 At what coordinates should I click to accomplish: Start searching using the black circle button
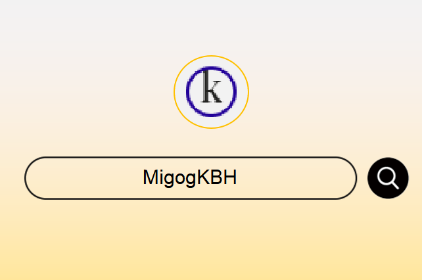coord(388,178)
